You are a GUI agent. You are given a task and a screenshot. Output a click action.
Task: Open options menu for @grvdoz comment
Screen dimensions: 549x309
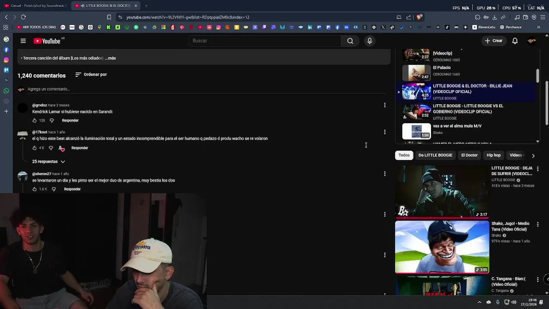[x=385, y=105]
